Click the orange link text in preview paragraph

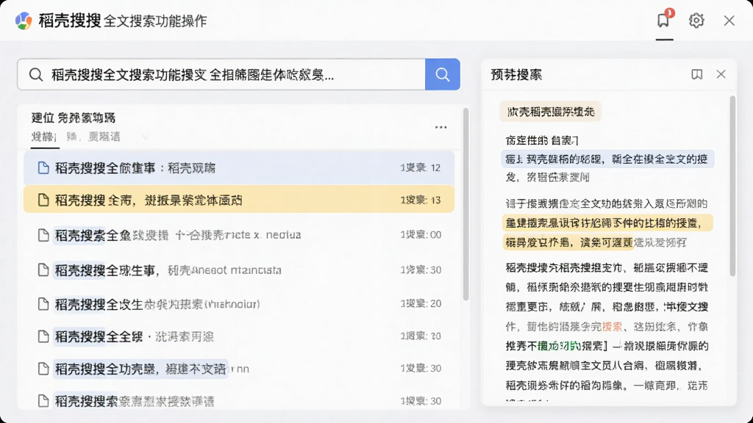(x=612, y=327)
